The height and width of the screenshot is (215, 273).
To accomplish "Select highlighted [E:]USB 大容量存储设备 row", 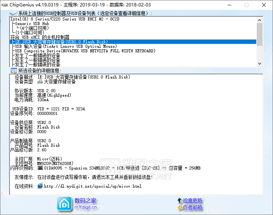I will coord(133,42).
